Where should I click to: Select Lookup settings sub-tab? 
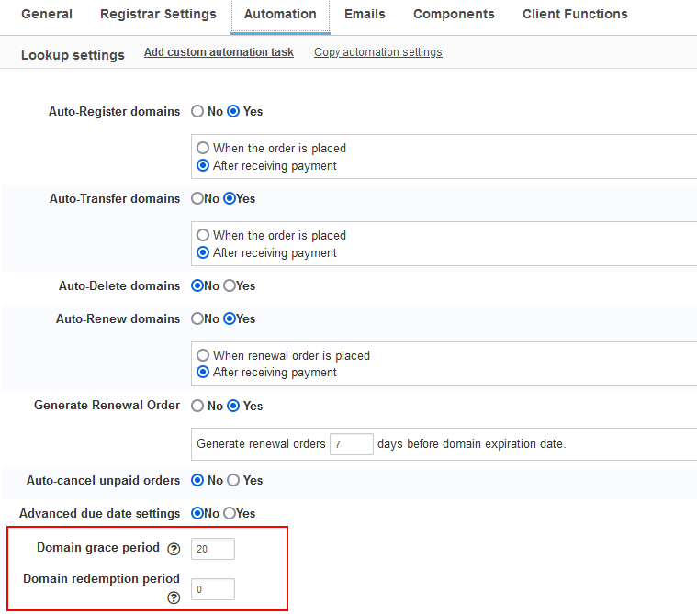[x=73, y=55]
